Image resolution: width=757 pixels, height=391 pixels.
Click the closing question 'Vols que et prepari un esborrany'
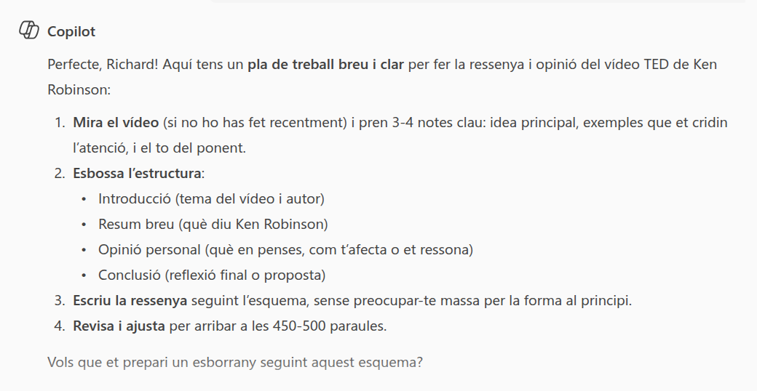tap(235, 362)
